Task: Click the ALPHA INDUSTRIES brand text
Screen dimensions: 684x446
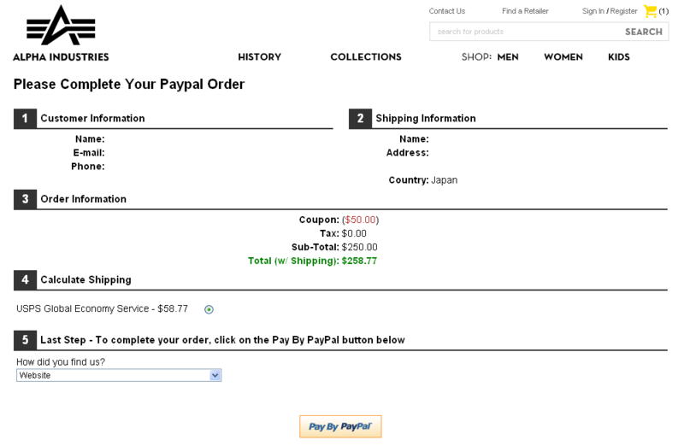Action: [61, 57]
